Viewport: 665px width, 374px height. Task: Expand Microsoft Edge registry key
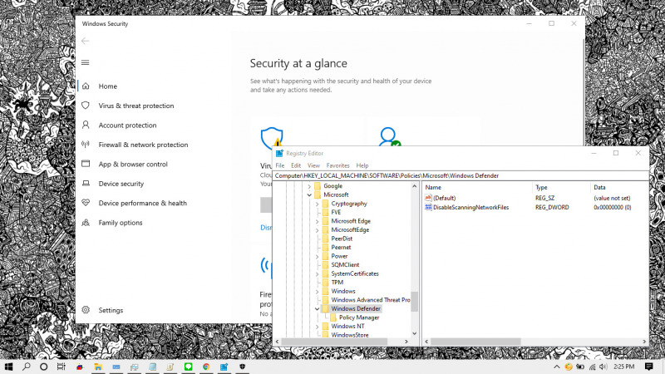click(x=317, y=221)
